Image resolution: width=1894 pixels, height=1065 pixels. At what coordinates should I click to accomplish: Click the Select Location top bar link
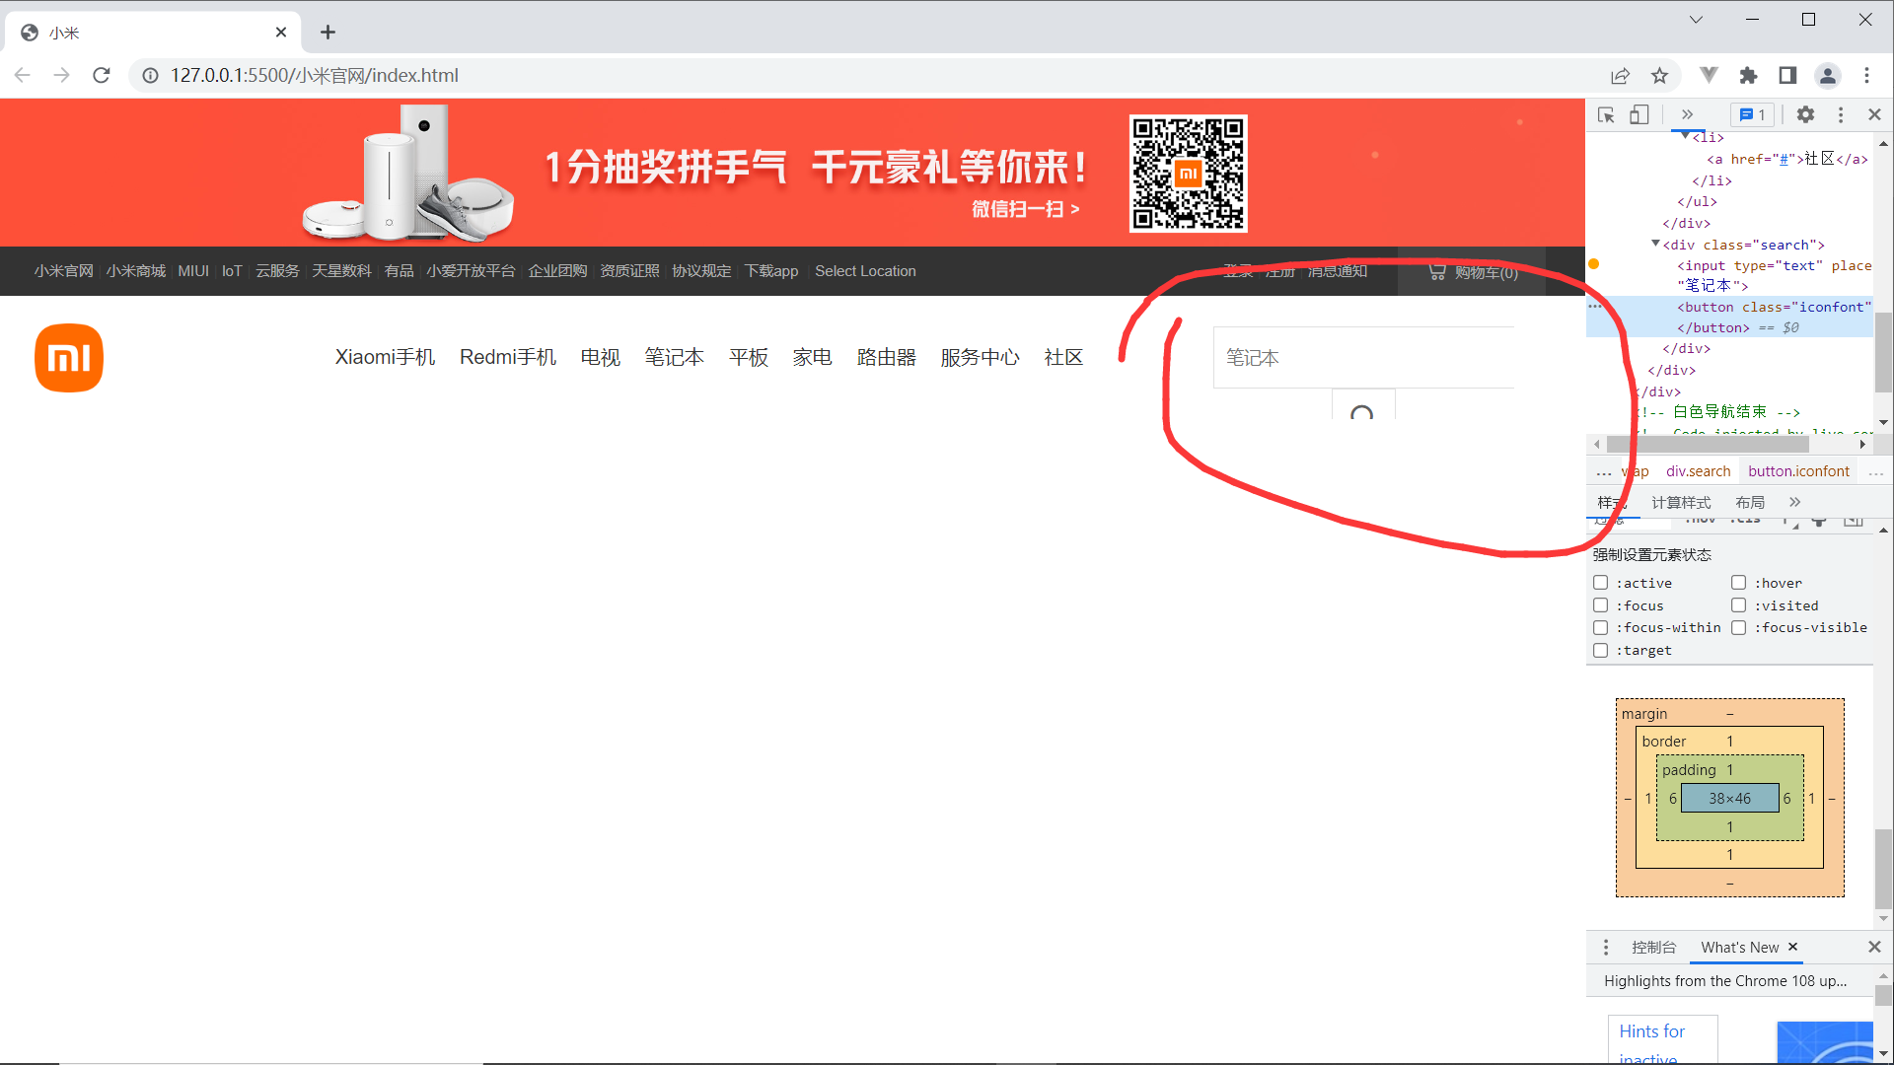(x=865, y=271)
